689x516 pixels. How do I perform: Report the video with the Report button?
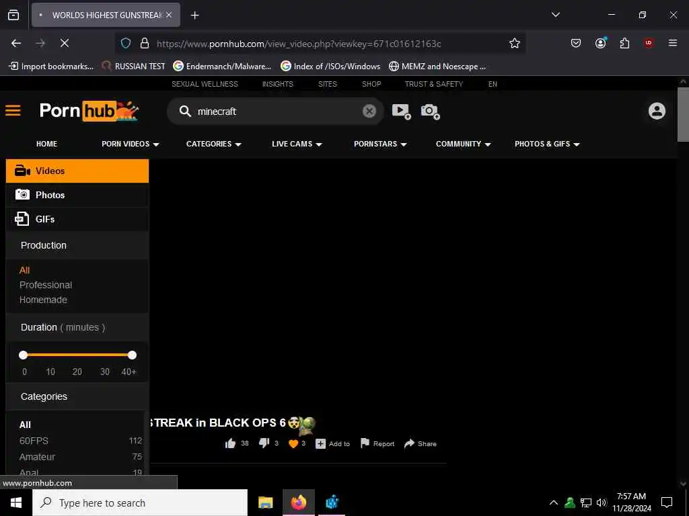[x=377, y=443]
